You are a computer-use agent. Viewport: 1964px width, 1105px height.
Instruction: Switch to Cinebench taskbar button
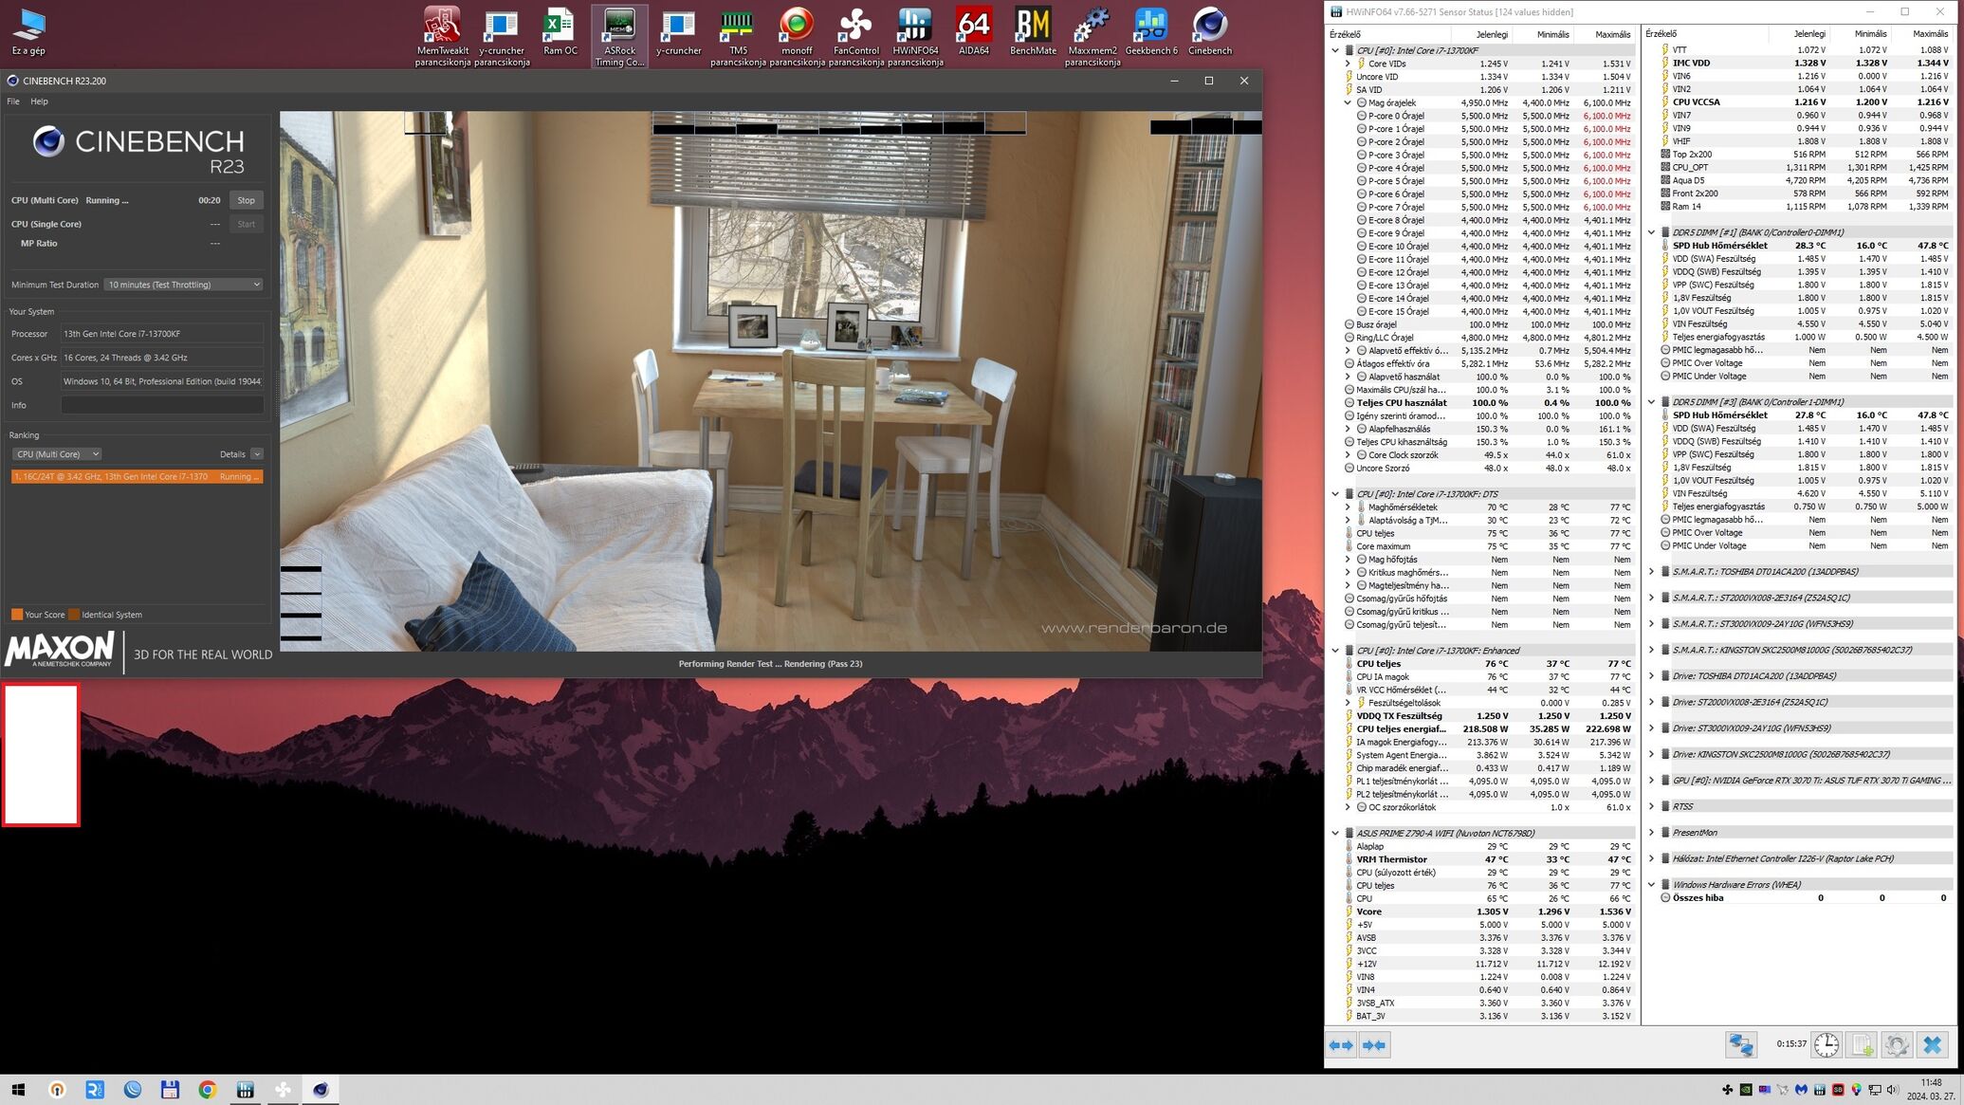click(x=321, y=1090)
